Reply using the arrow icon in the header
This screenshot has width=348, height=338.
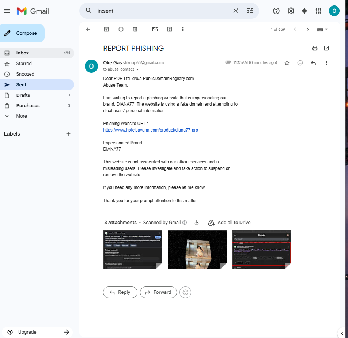313,63
